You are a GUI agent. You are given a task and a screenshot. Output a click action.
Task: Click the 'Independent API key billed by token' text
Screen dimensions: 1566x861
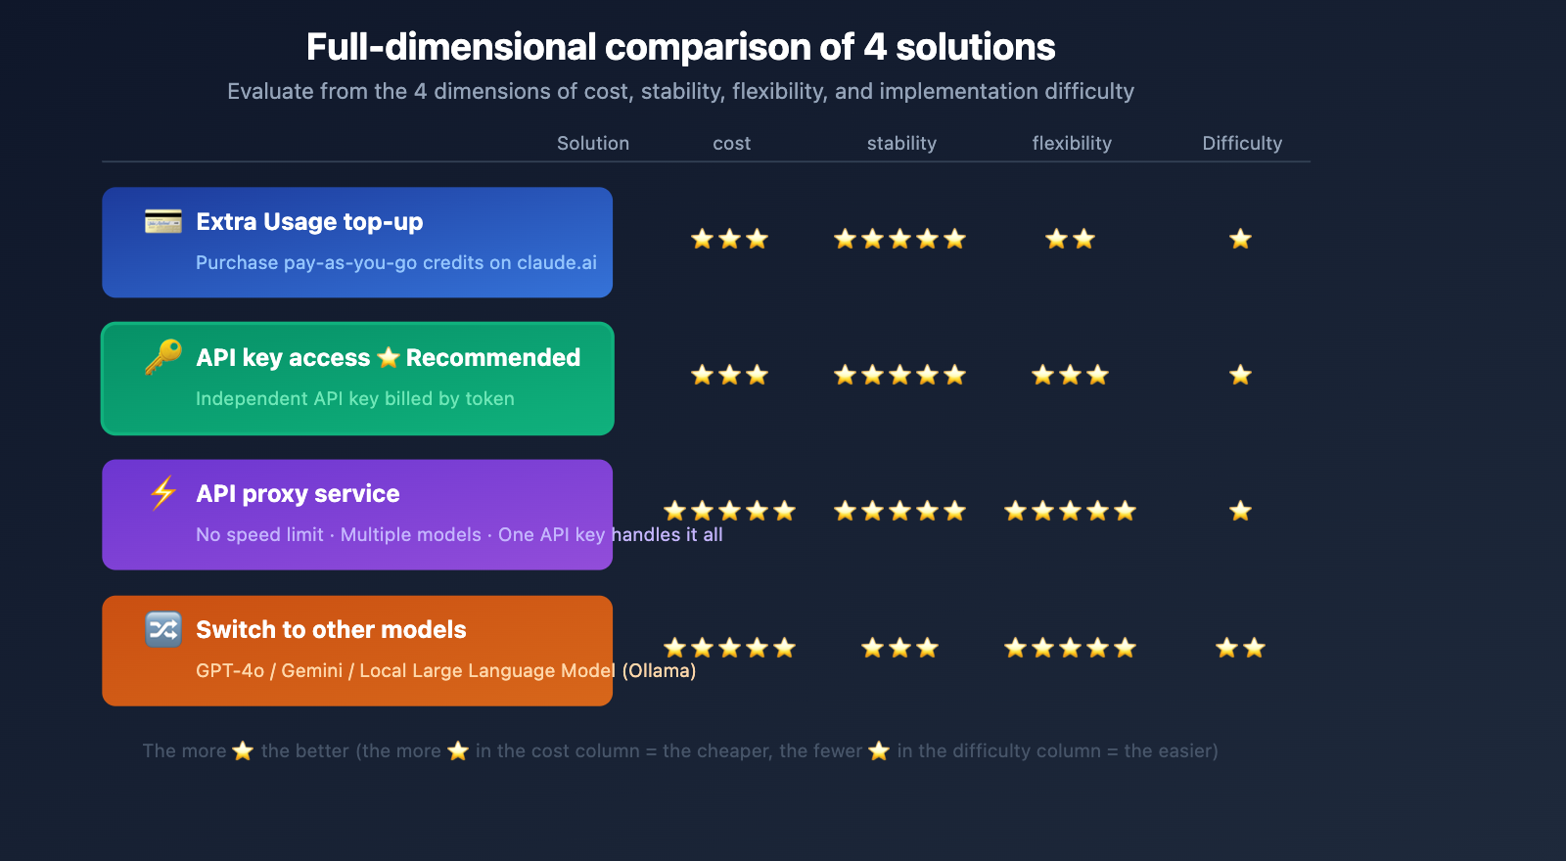click(x=354, y=398)
